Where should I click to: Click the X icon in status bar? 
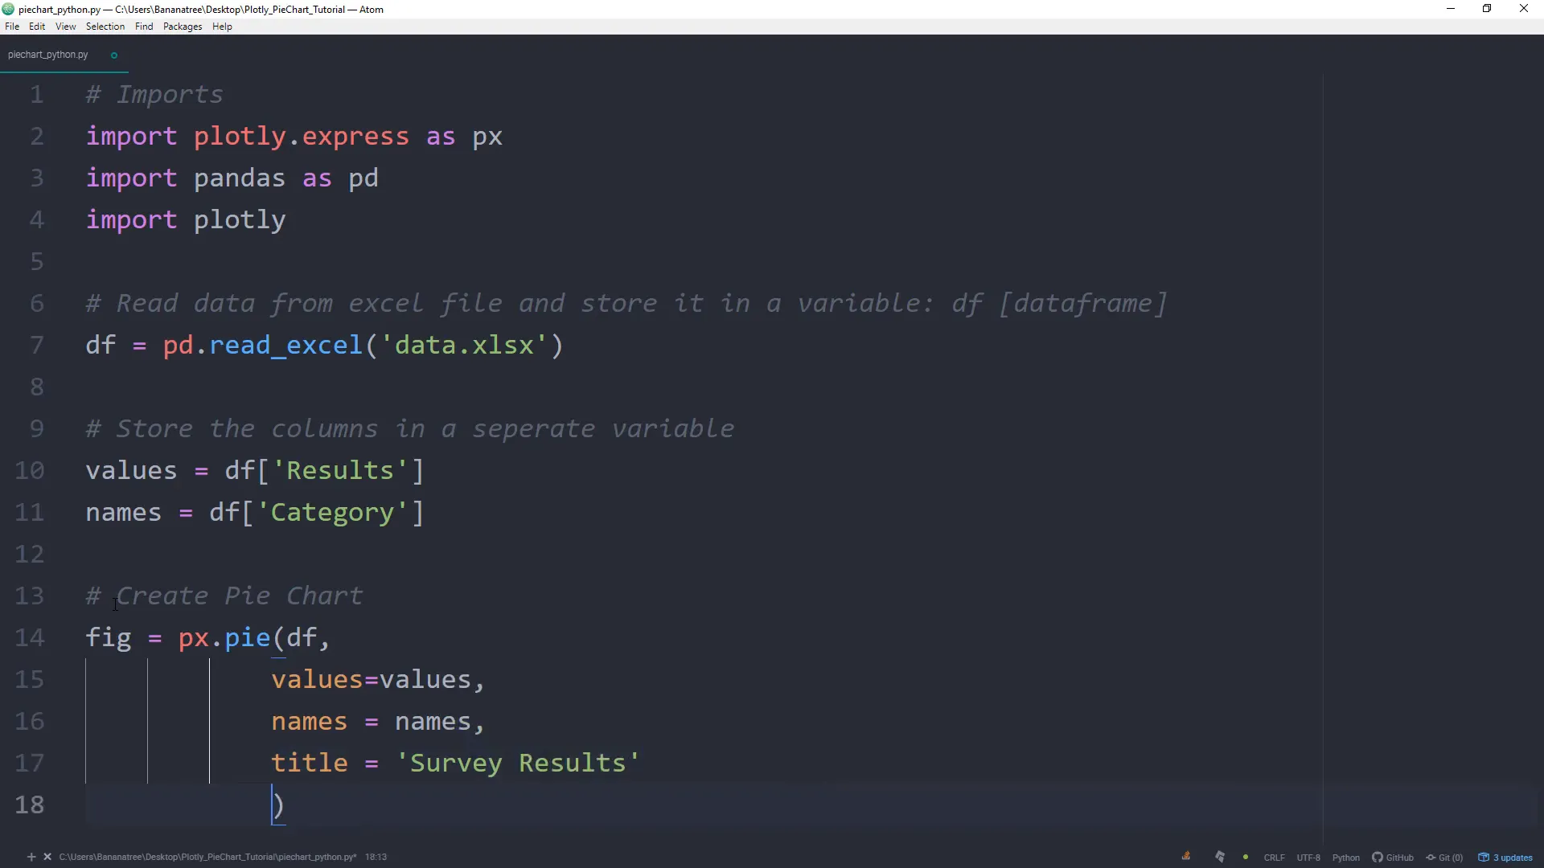(x=47, y=857)
